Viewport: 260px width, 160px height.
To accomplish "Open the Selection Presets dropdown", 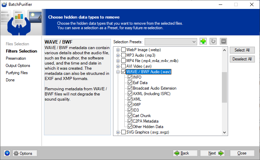I will (171, 42).
